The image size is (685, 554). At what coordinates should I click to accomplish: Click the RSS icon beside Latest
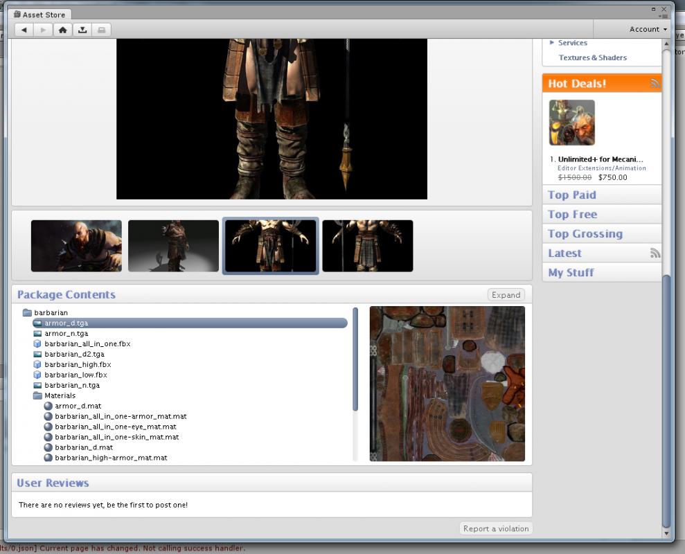(x=655, y=253)
